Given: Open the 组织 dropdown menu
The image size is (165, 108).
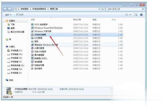Looking at the screenshot, I should tap(8, 15).
